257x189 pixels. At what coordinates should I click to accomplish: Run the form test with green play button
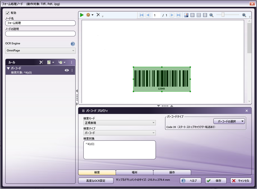point(82,15)
